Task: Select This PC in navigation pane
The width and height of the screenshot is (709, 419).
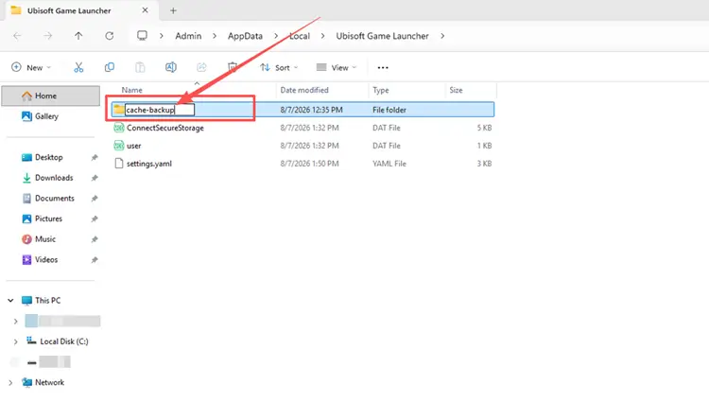Action: (47, 301)
